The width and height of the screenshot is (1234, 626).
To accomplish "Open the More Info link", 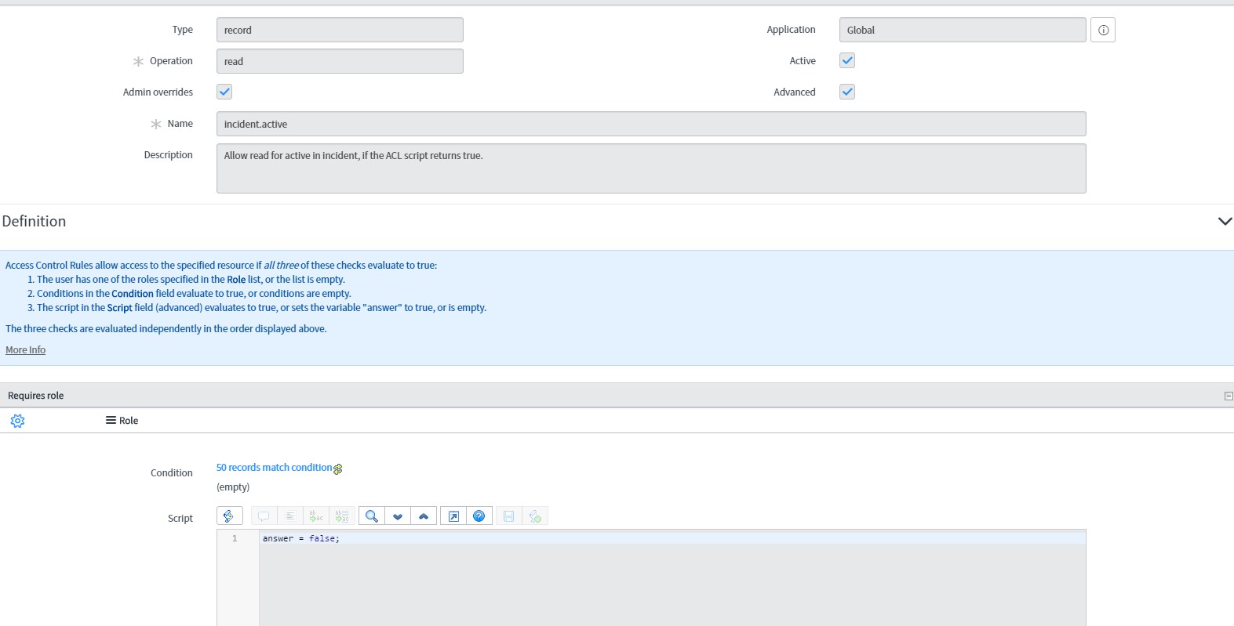I will pos(26,350).
